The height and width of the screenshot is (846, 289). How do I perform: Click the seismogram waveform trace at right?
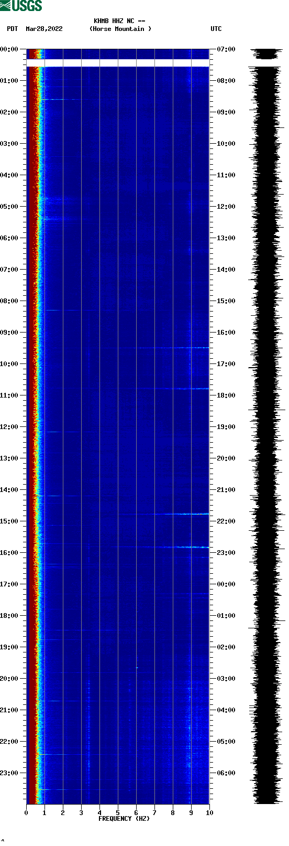point(266,426)
